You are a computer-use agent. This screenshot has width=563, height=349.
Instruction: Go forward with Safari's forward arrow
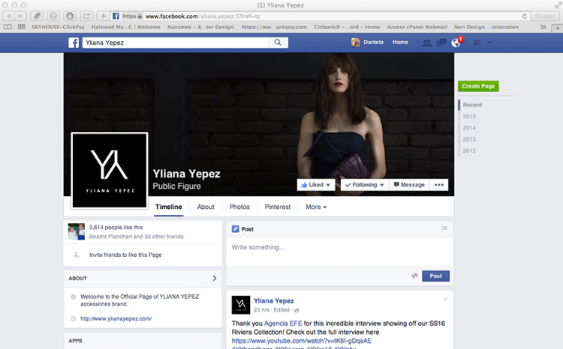[20, 16]
